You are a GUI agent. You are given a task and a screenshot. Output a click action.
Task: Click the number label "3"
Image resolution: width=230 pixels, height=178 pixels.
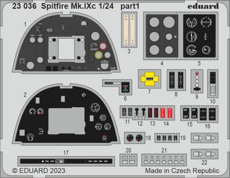[x=129, y=51]
